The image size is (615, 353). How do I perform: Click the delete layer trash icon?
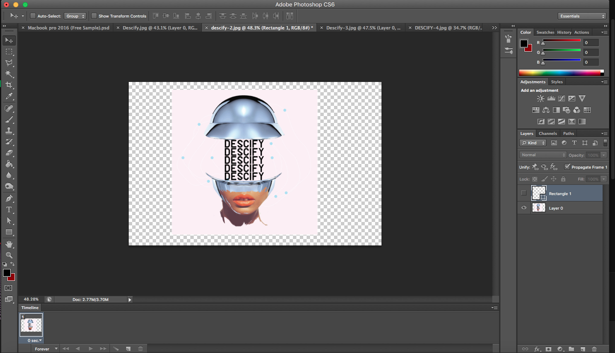coord(594,349)
